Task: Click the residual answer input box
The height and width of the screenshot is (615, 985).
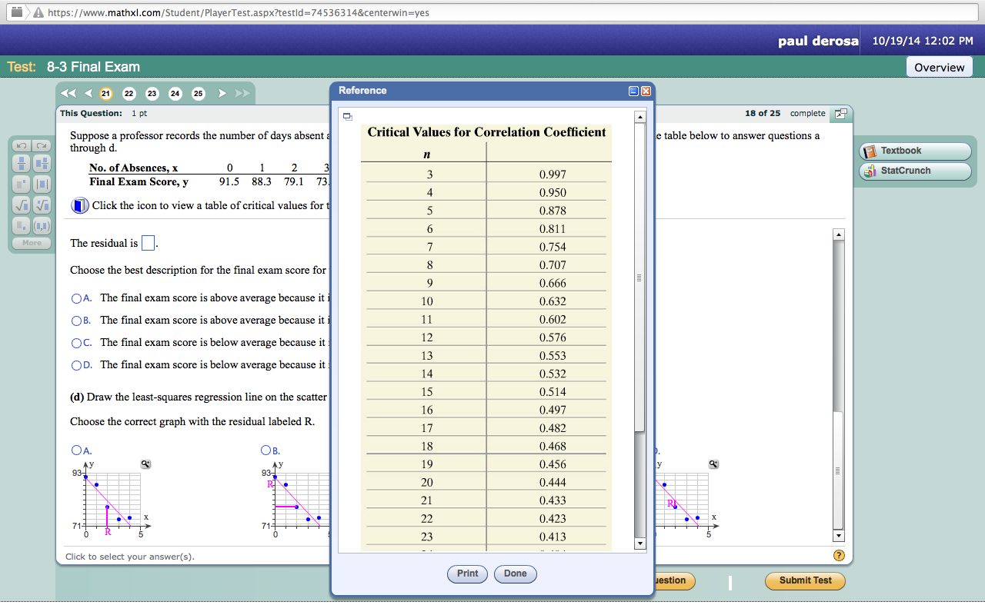Action: tap(148, 242)
